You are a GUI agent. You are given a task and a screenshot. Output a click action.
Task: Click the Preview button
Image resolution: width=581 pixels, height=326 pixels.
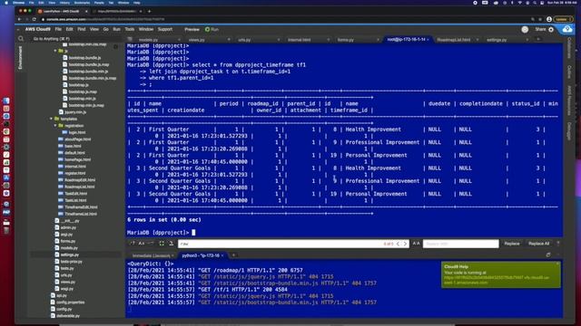pos(192,29)
